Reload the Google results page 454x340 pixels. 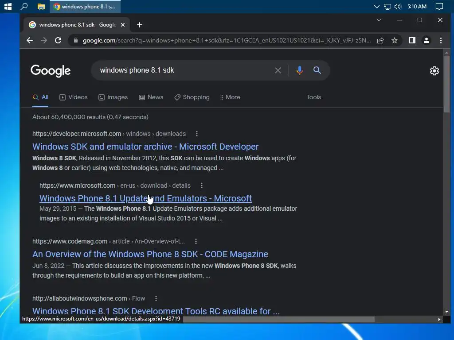[x=58, y=40]
